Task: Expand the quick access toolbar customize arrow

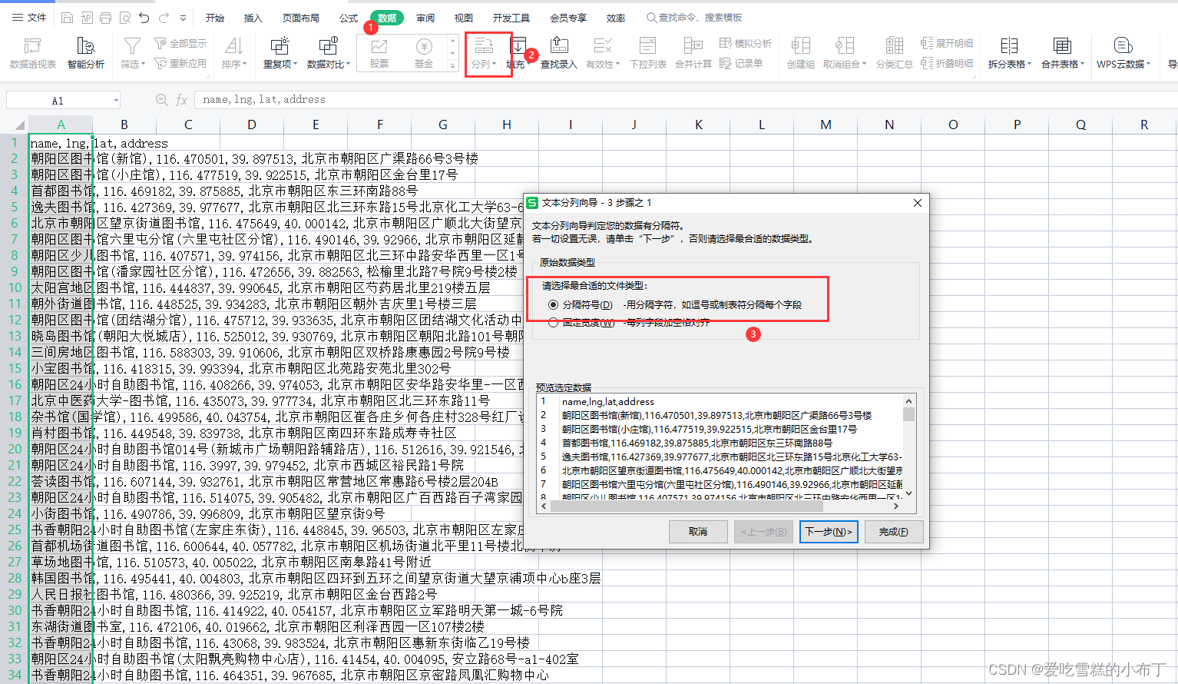Action: pos(183,18)
